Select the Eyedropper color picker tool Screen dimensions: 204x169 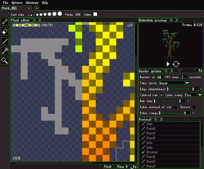pyautogui.click(x=5, y=51)
